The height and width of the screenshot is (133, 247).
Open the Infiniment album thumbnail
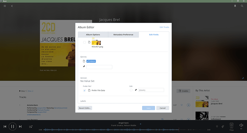click(x=202, y=116)
